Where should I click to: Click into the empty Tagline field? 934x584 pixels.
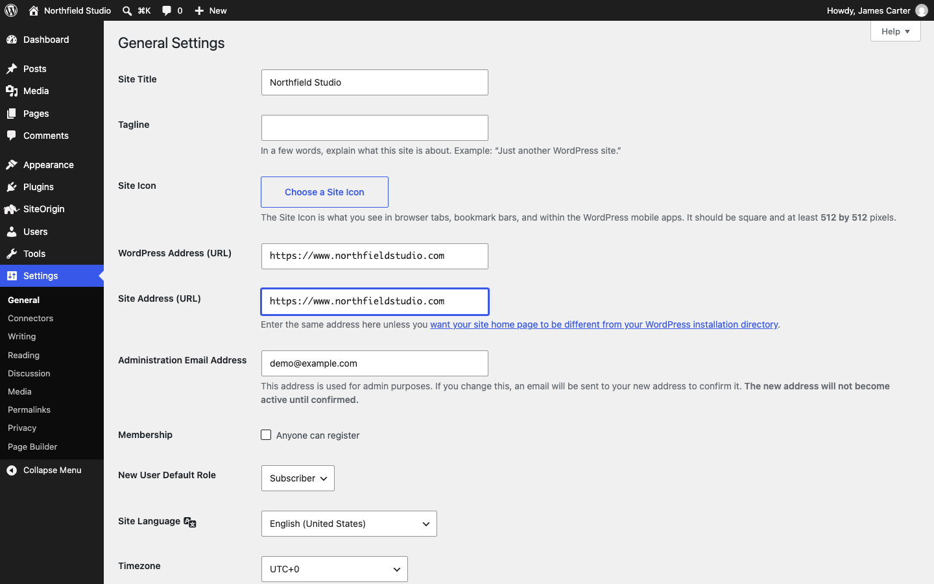coord(375,128)
